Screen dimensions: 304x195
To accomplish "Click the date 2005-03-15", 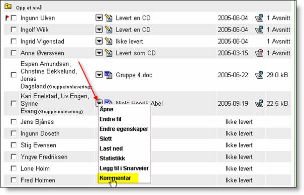I will click(233, 53).
